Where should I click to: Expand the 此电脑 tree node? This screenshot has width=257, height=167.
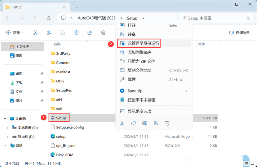[x=5, y=119]
